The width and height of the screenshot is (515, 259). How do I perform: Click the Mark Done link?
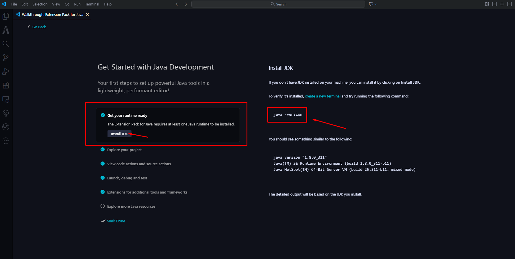point(116,221)
